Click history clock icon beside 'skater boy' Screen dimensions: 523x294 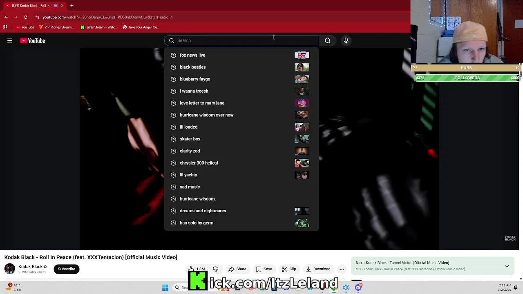pyautogui.click(x=173, y=139)
